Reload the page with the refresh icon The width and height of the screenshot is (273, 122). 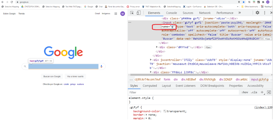tap(12, 2)
